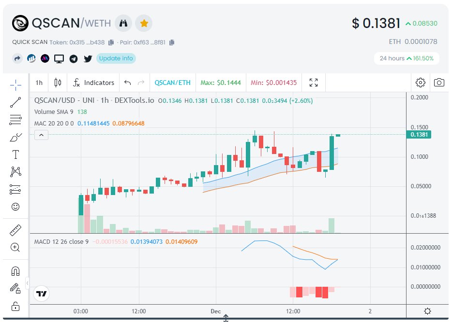Click the 24 hours change badge
The image size is (452, 322).
(x=407, y=58)
